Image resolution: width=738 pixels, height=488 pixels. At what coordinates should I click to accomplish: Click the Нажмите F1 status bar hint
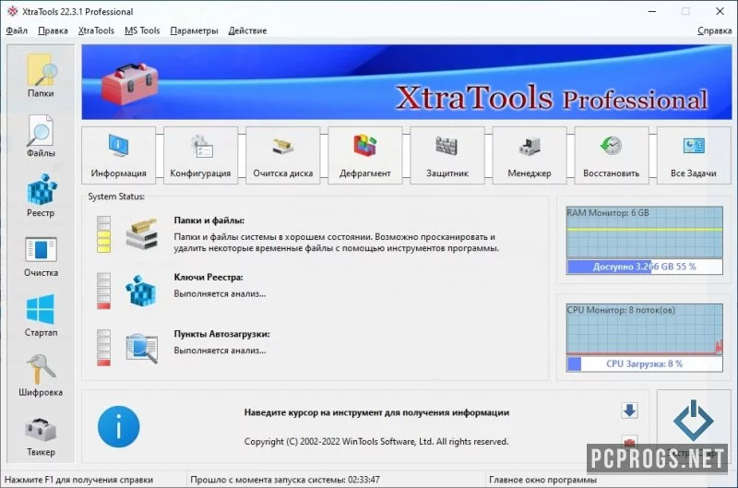pyautogui.click(x=78, y=480)
